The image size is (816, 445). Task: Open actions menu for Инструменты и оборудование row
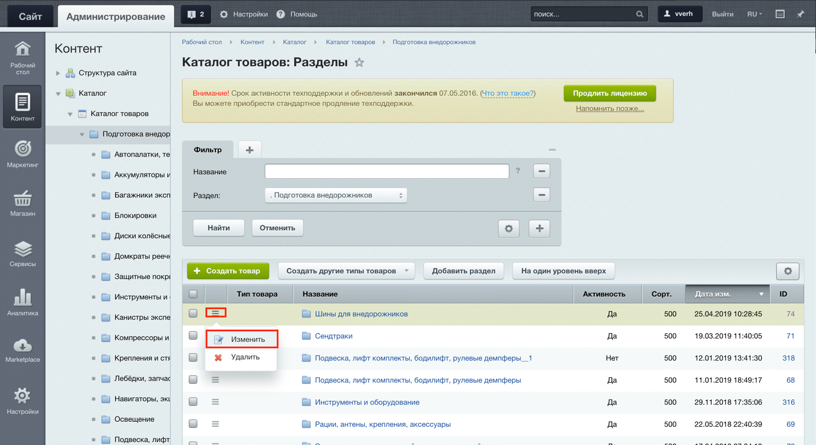click(x=215, y=402)
